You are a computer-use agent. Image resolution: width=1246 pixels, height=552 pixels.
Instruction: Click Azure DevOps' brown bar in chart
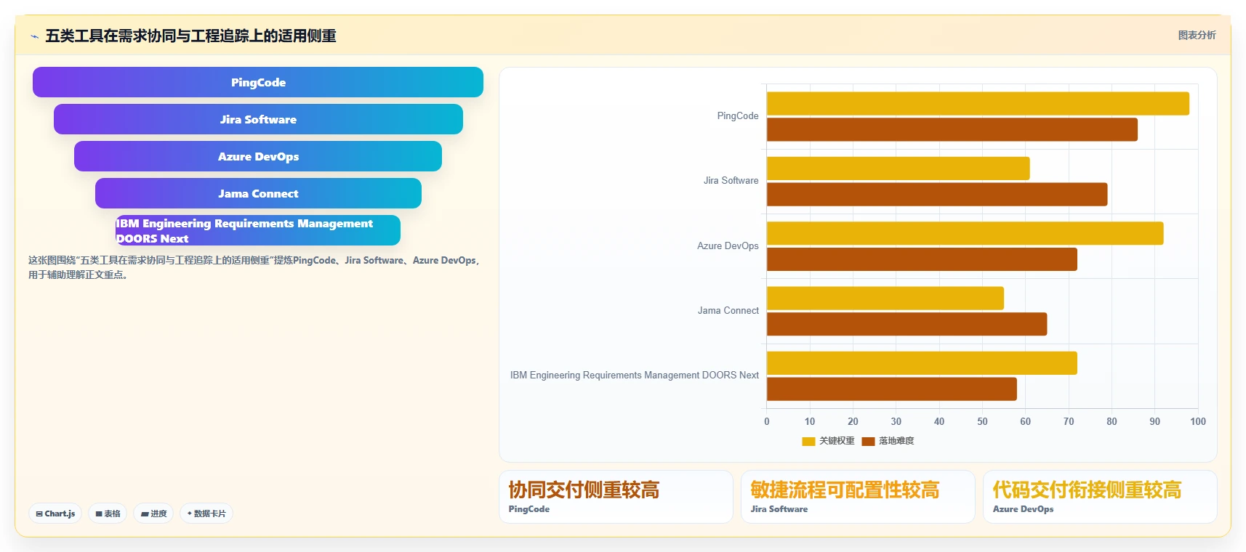point(922,259)
